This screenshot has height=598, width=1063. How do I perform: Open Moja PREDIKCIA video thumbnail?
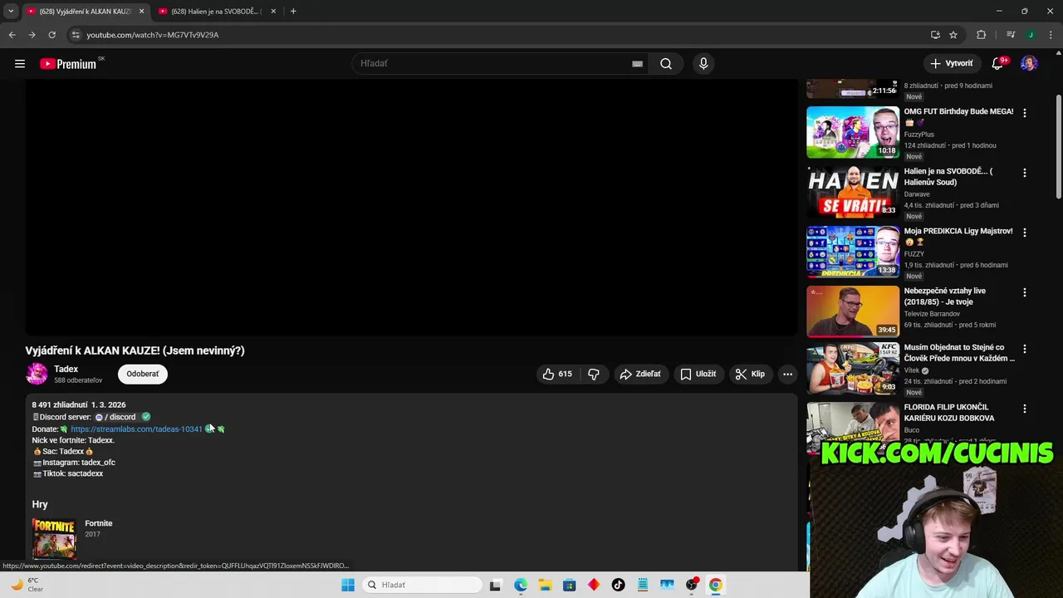pos(853,252)
